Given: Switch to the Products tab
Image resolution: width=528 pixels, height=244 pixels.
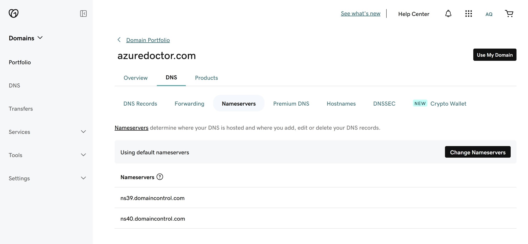Looking at the screenshot, I should [x=207, y=78].
